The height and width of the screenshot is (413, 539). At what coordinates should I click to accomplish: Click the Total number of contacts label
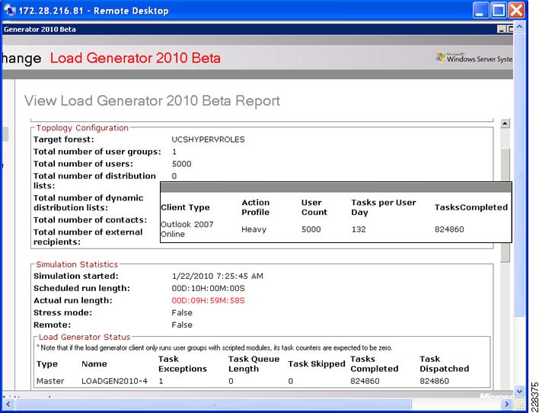coord(90,220)
